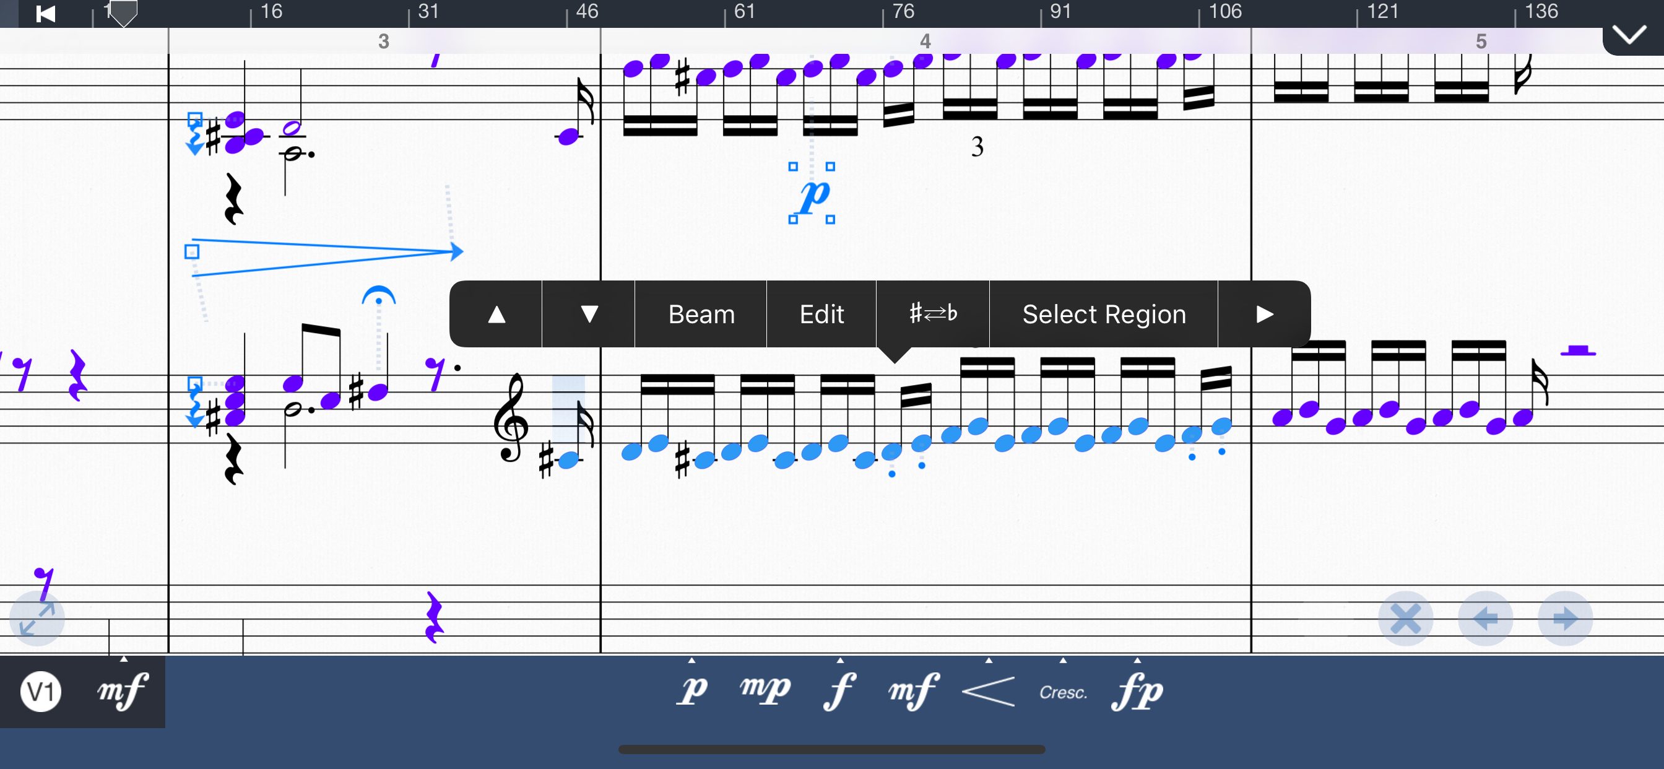Tap Select Region in the popup menu

point(1103,314)
